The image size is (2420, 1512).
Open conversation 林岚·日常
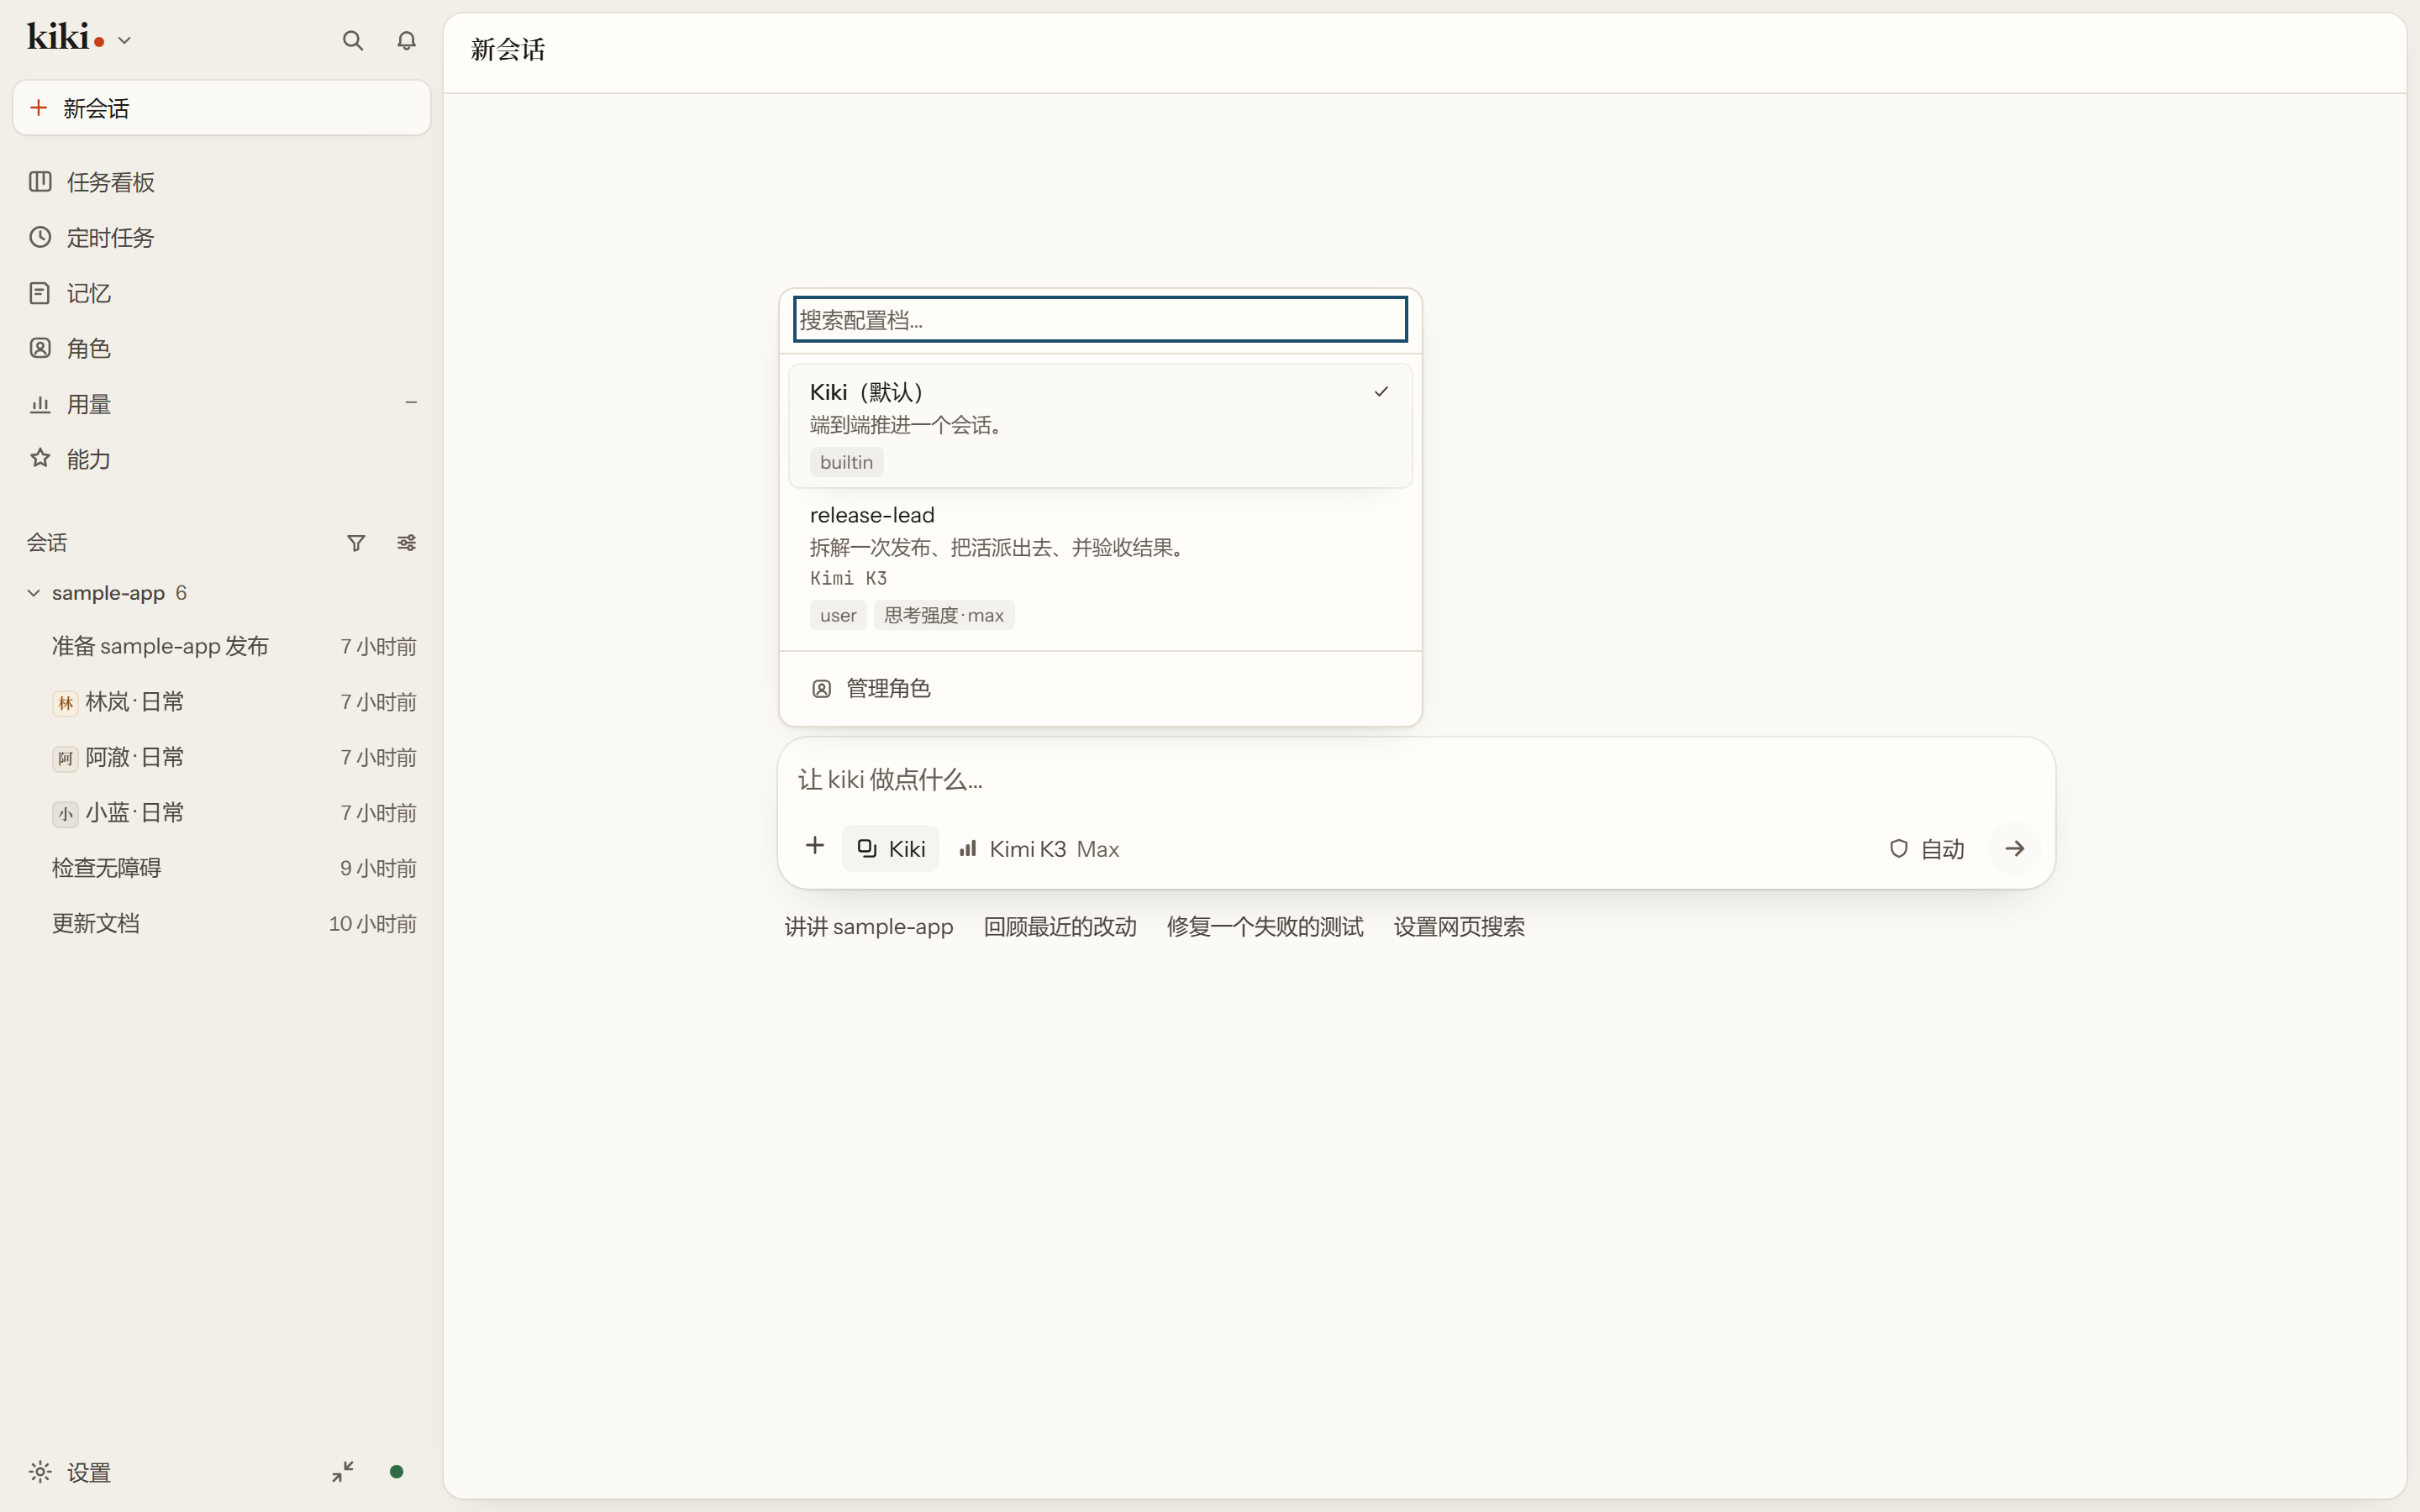pyautogui.click(x=221, y=702)
